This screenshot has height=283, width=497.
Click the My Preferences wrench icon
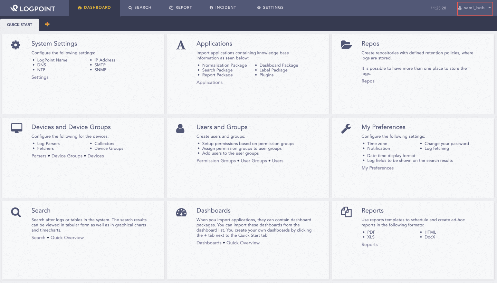(346, 128)
